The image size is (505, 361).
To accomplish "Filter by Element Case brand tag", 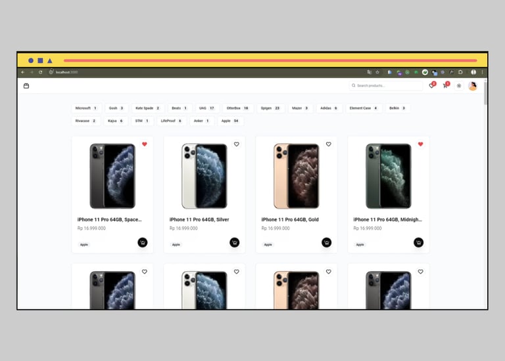I will pyautogui.click(x=364, y=108).
